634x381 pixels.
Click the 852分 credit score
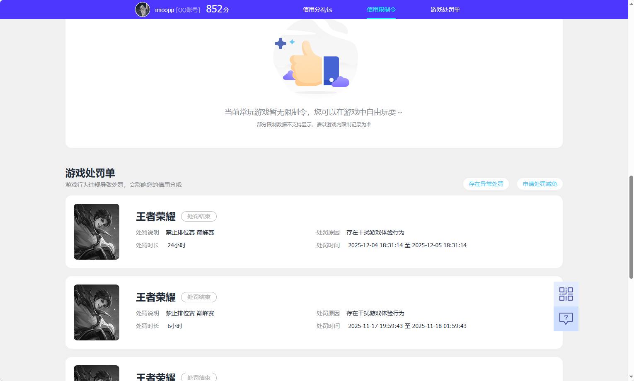click(218, 9)
